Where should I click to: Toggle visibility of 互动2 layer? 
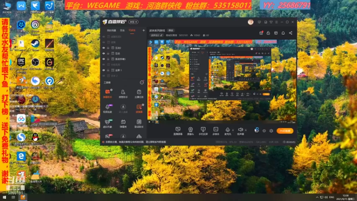[x=104, y=48]
